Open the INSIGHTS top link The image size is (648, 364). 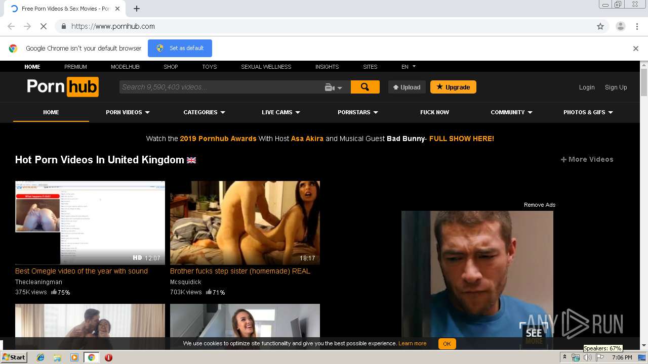[327, 67]
